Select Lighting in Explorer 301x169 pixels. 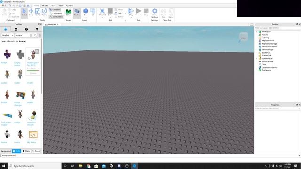(x=265, y=38)
